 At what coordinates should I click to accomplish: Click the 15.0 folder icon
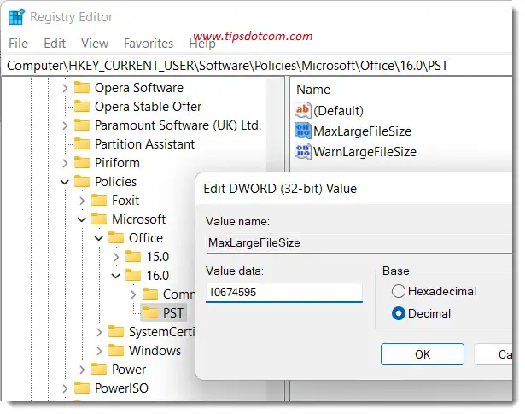[x=133, y=257]
